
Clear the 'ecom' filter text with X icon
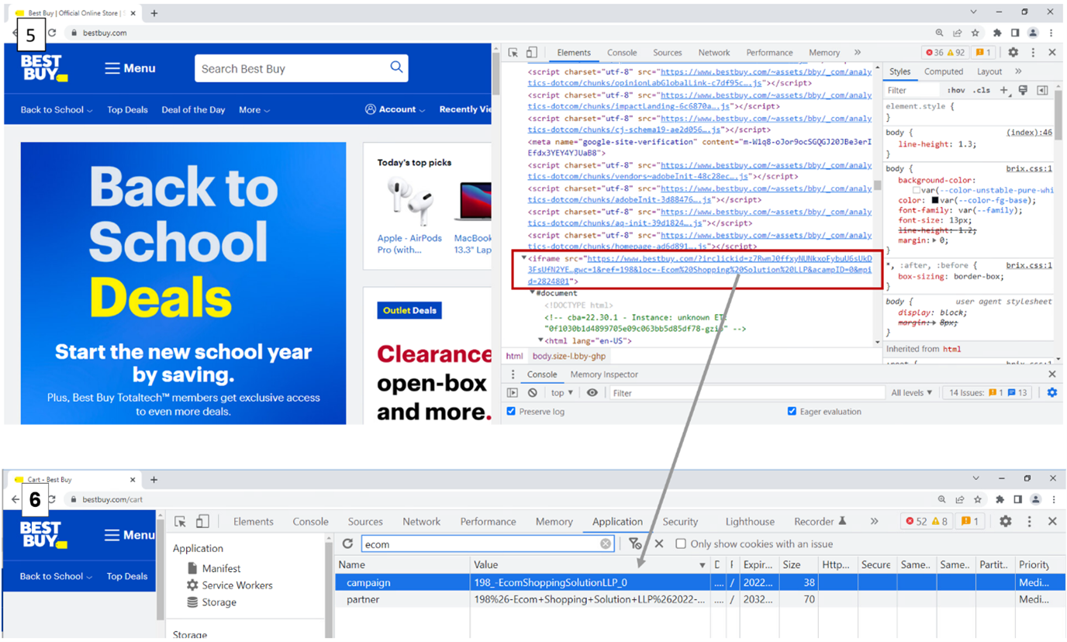pos(606,544)
